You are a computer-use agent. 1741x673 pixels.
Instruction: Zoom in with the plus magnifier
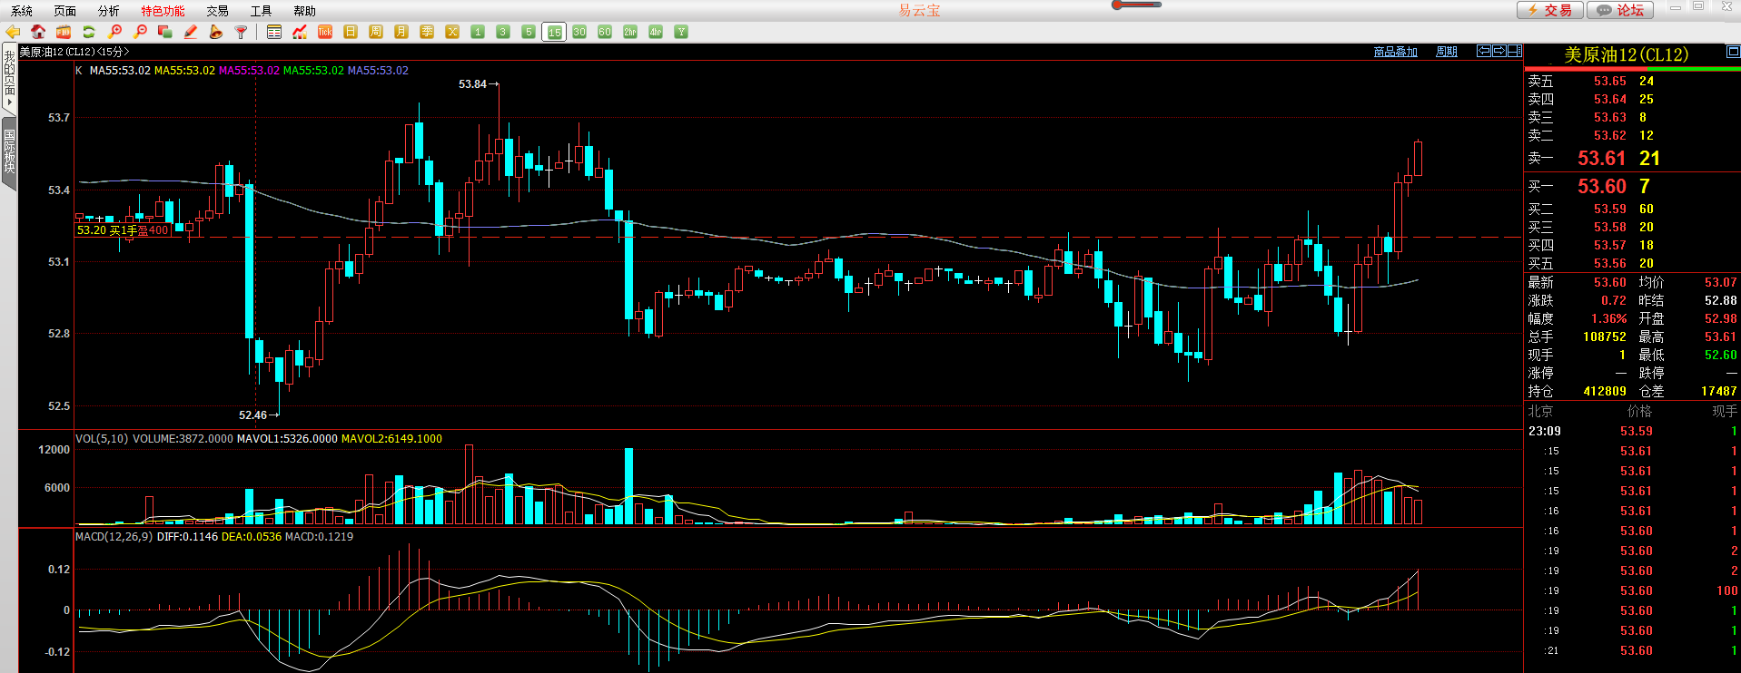[x=114, y=32]
